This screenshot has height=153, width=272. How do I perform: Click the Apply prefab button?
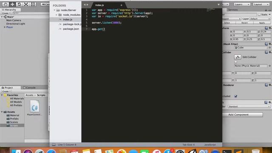[262, 23]
